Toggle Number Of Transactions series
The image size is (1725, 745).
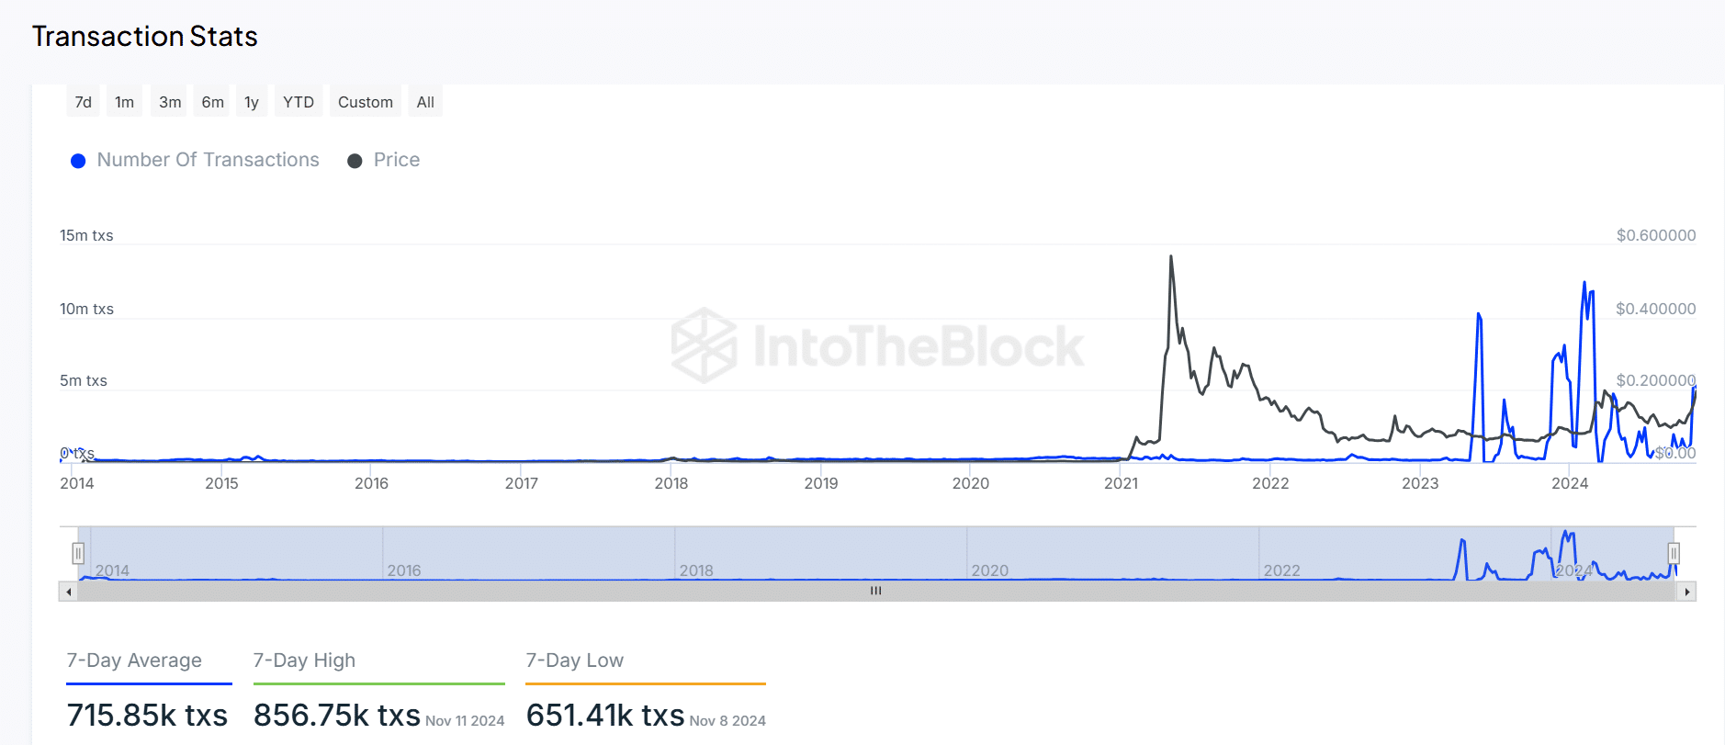pyautogui.click(x=209, y=160)
